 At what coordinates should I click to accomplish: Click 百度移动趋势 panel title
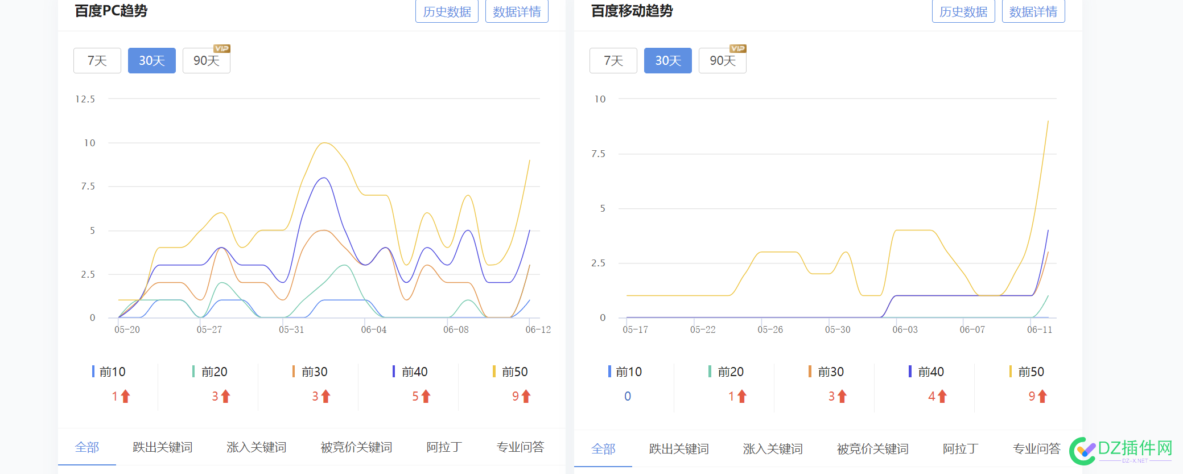point(632,11)
